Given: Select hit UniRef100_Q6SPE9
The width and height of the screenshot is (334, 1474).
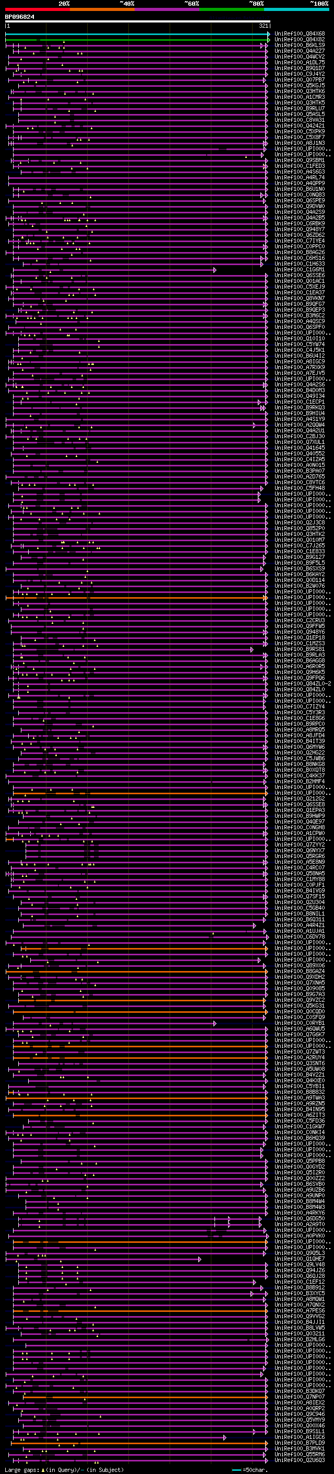Looking at the screenshot, I should 299,200.
